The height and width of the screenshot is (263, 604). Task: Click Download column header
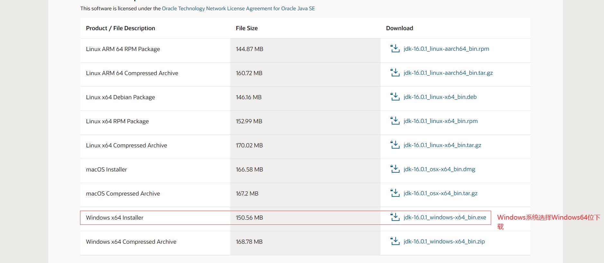click(399, 28)
